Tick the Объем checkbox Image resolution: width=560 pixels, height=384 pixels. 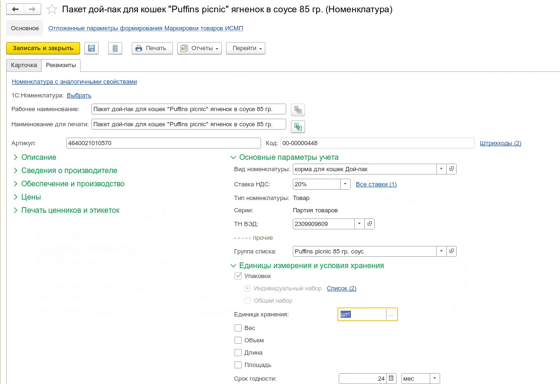coord(238,340)
